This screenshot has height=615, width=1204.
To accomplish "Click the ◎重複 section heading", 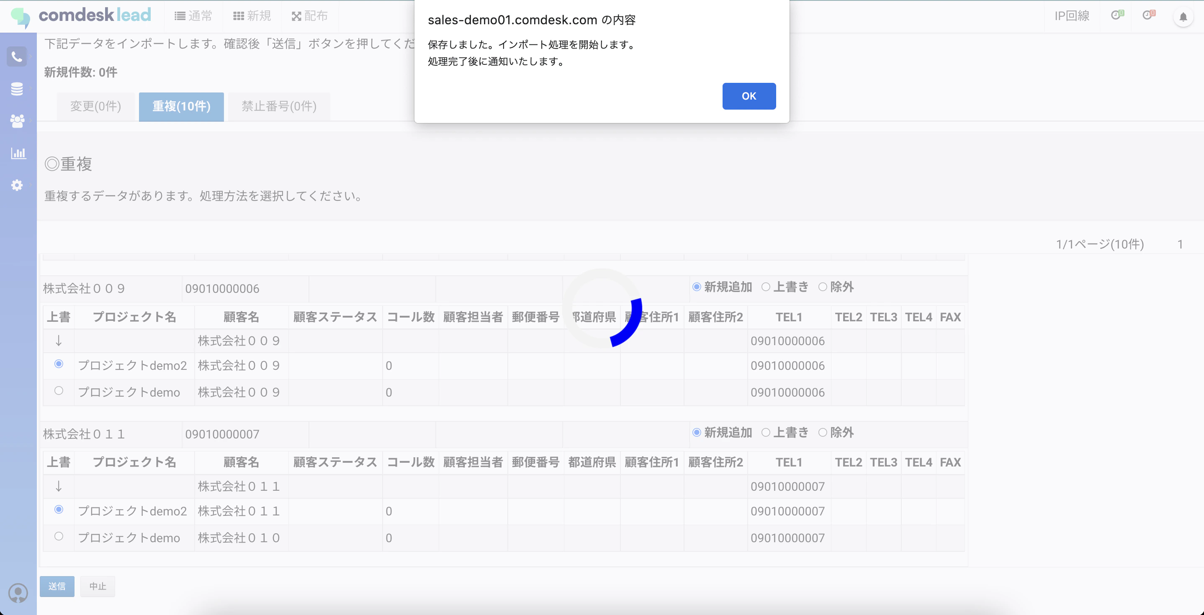I will [68, 164].
